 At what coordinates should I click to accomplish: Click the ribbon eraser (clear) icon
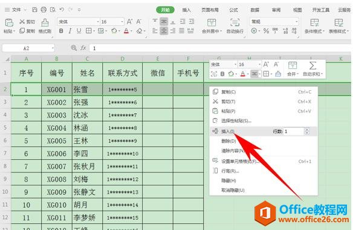coord(140,31)
